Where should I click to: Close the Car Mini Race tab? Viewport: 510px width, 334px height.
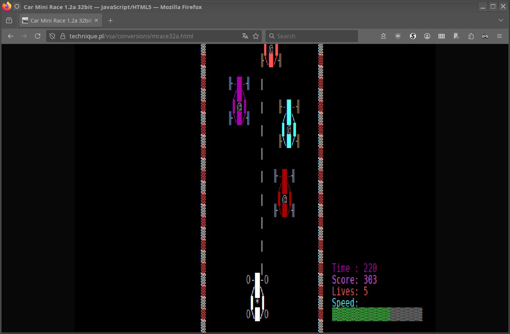point(96,20)
